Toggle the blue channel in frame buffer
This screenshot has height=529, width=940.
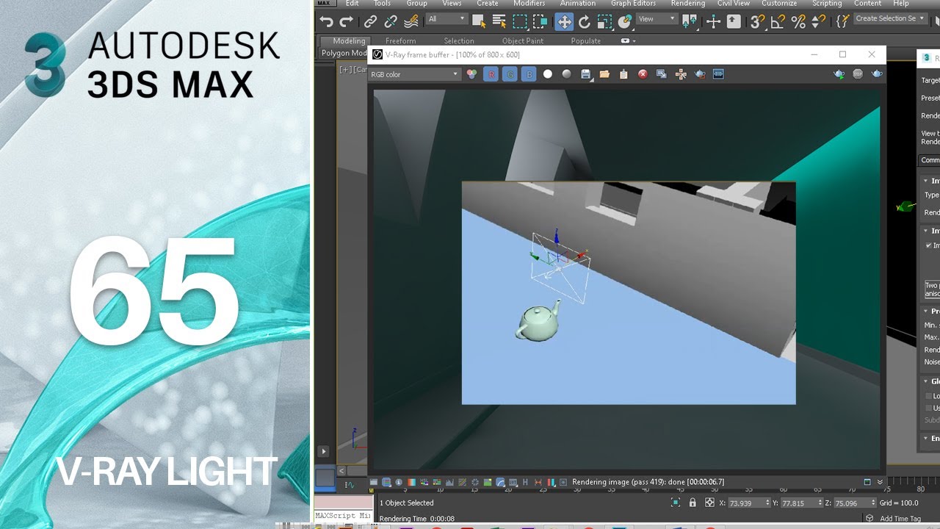pyautogui.click(x=529, y=74)
